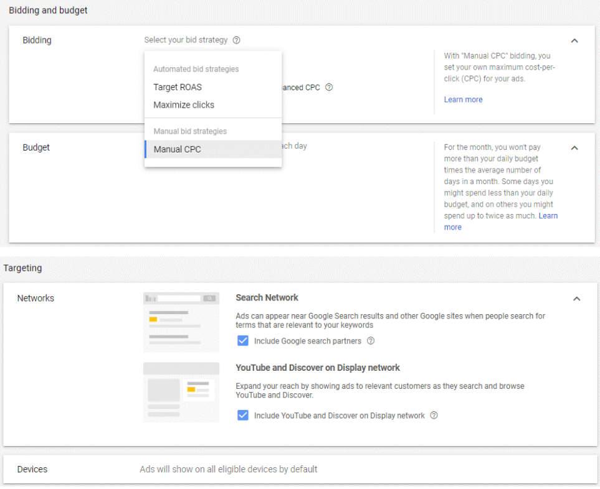Click the Search Network illustration thumbnail

pyautogui.click(x=181, y=322)
